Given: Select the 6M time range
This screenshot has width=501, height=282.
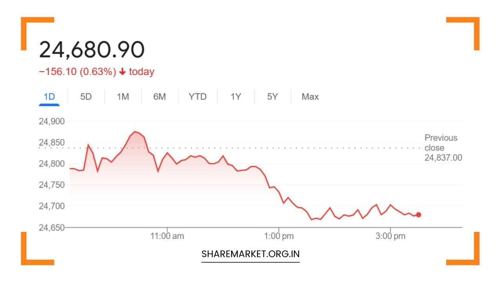Looking at the screenshot, I should click(x=159, y=96).
